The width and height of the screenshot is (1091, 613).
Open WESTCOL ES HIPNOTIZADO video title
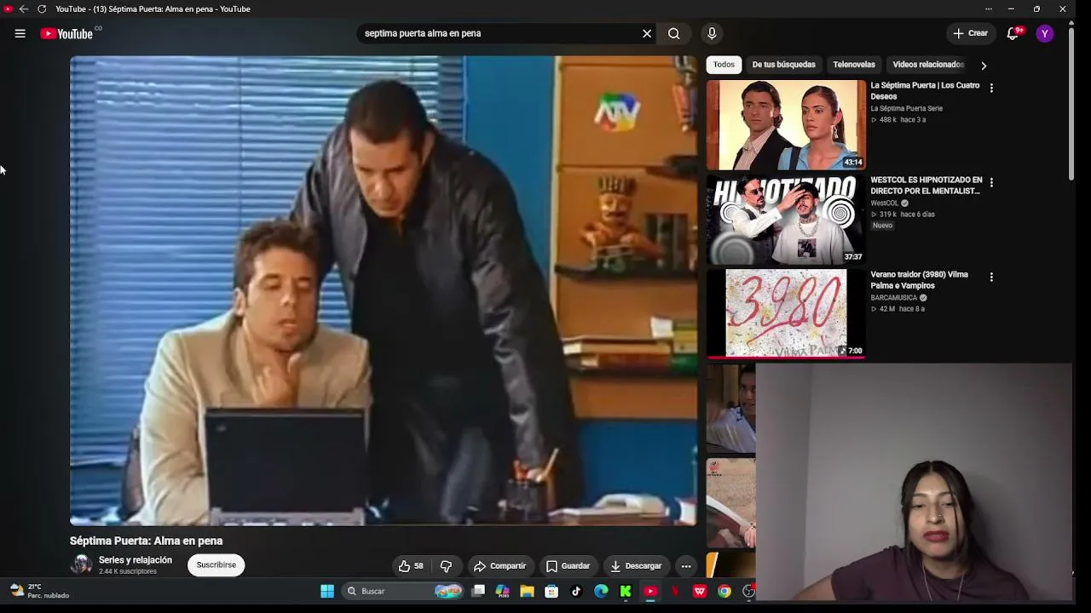[926, 186]
